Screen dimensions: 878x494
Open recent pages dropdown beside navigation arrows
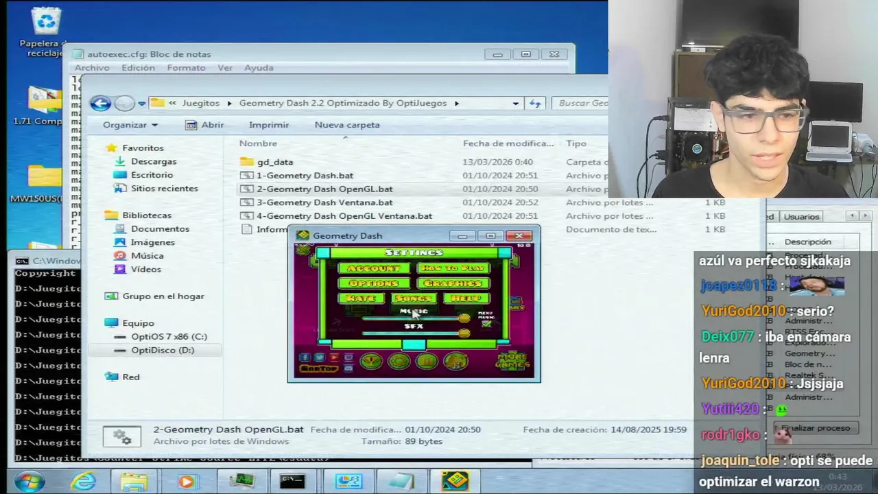pos(141,104)
